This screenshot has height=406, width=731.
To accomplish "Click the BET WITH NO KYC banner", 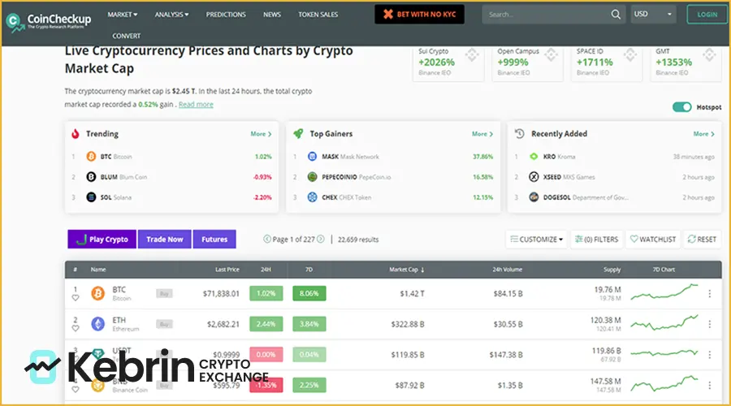I will (x=419, y=15).
